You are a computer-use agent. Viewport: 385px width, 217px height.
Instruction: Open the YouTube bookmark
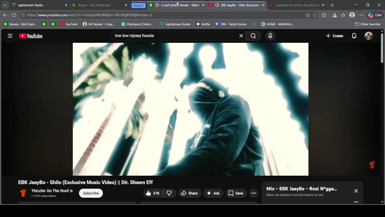(69, 24)
